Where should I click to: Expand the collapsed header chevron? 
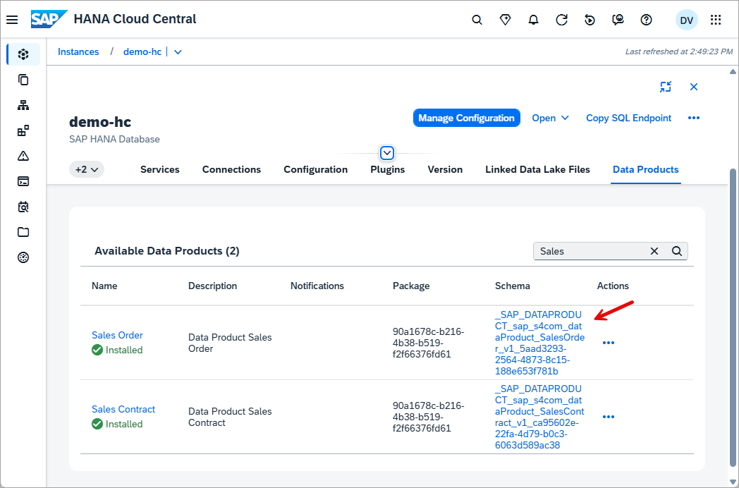(387, 153)
